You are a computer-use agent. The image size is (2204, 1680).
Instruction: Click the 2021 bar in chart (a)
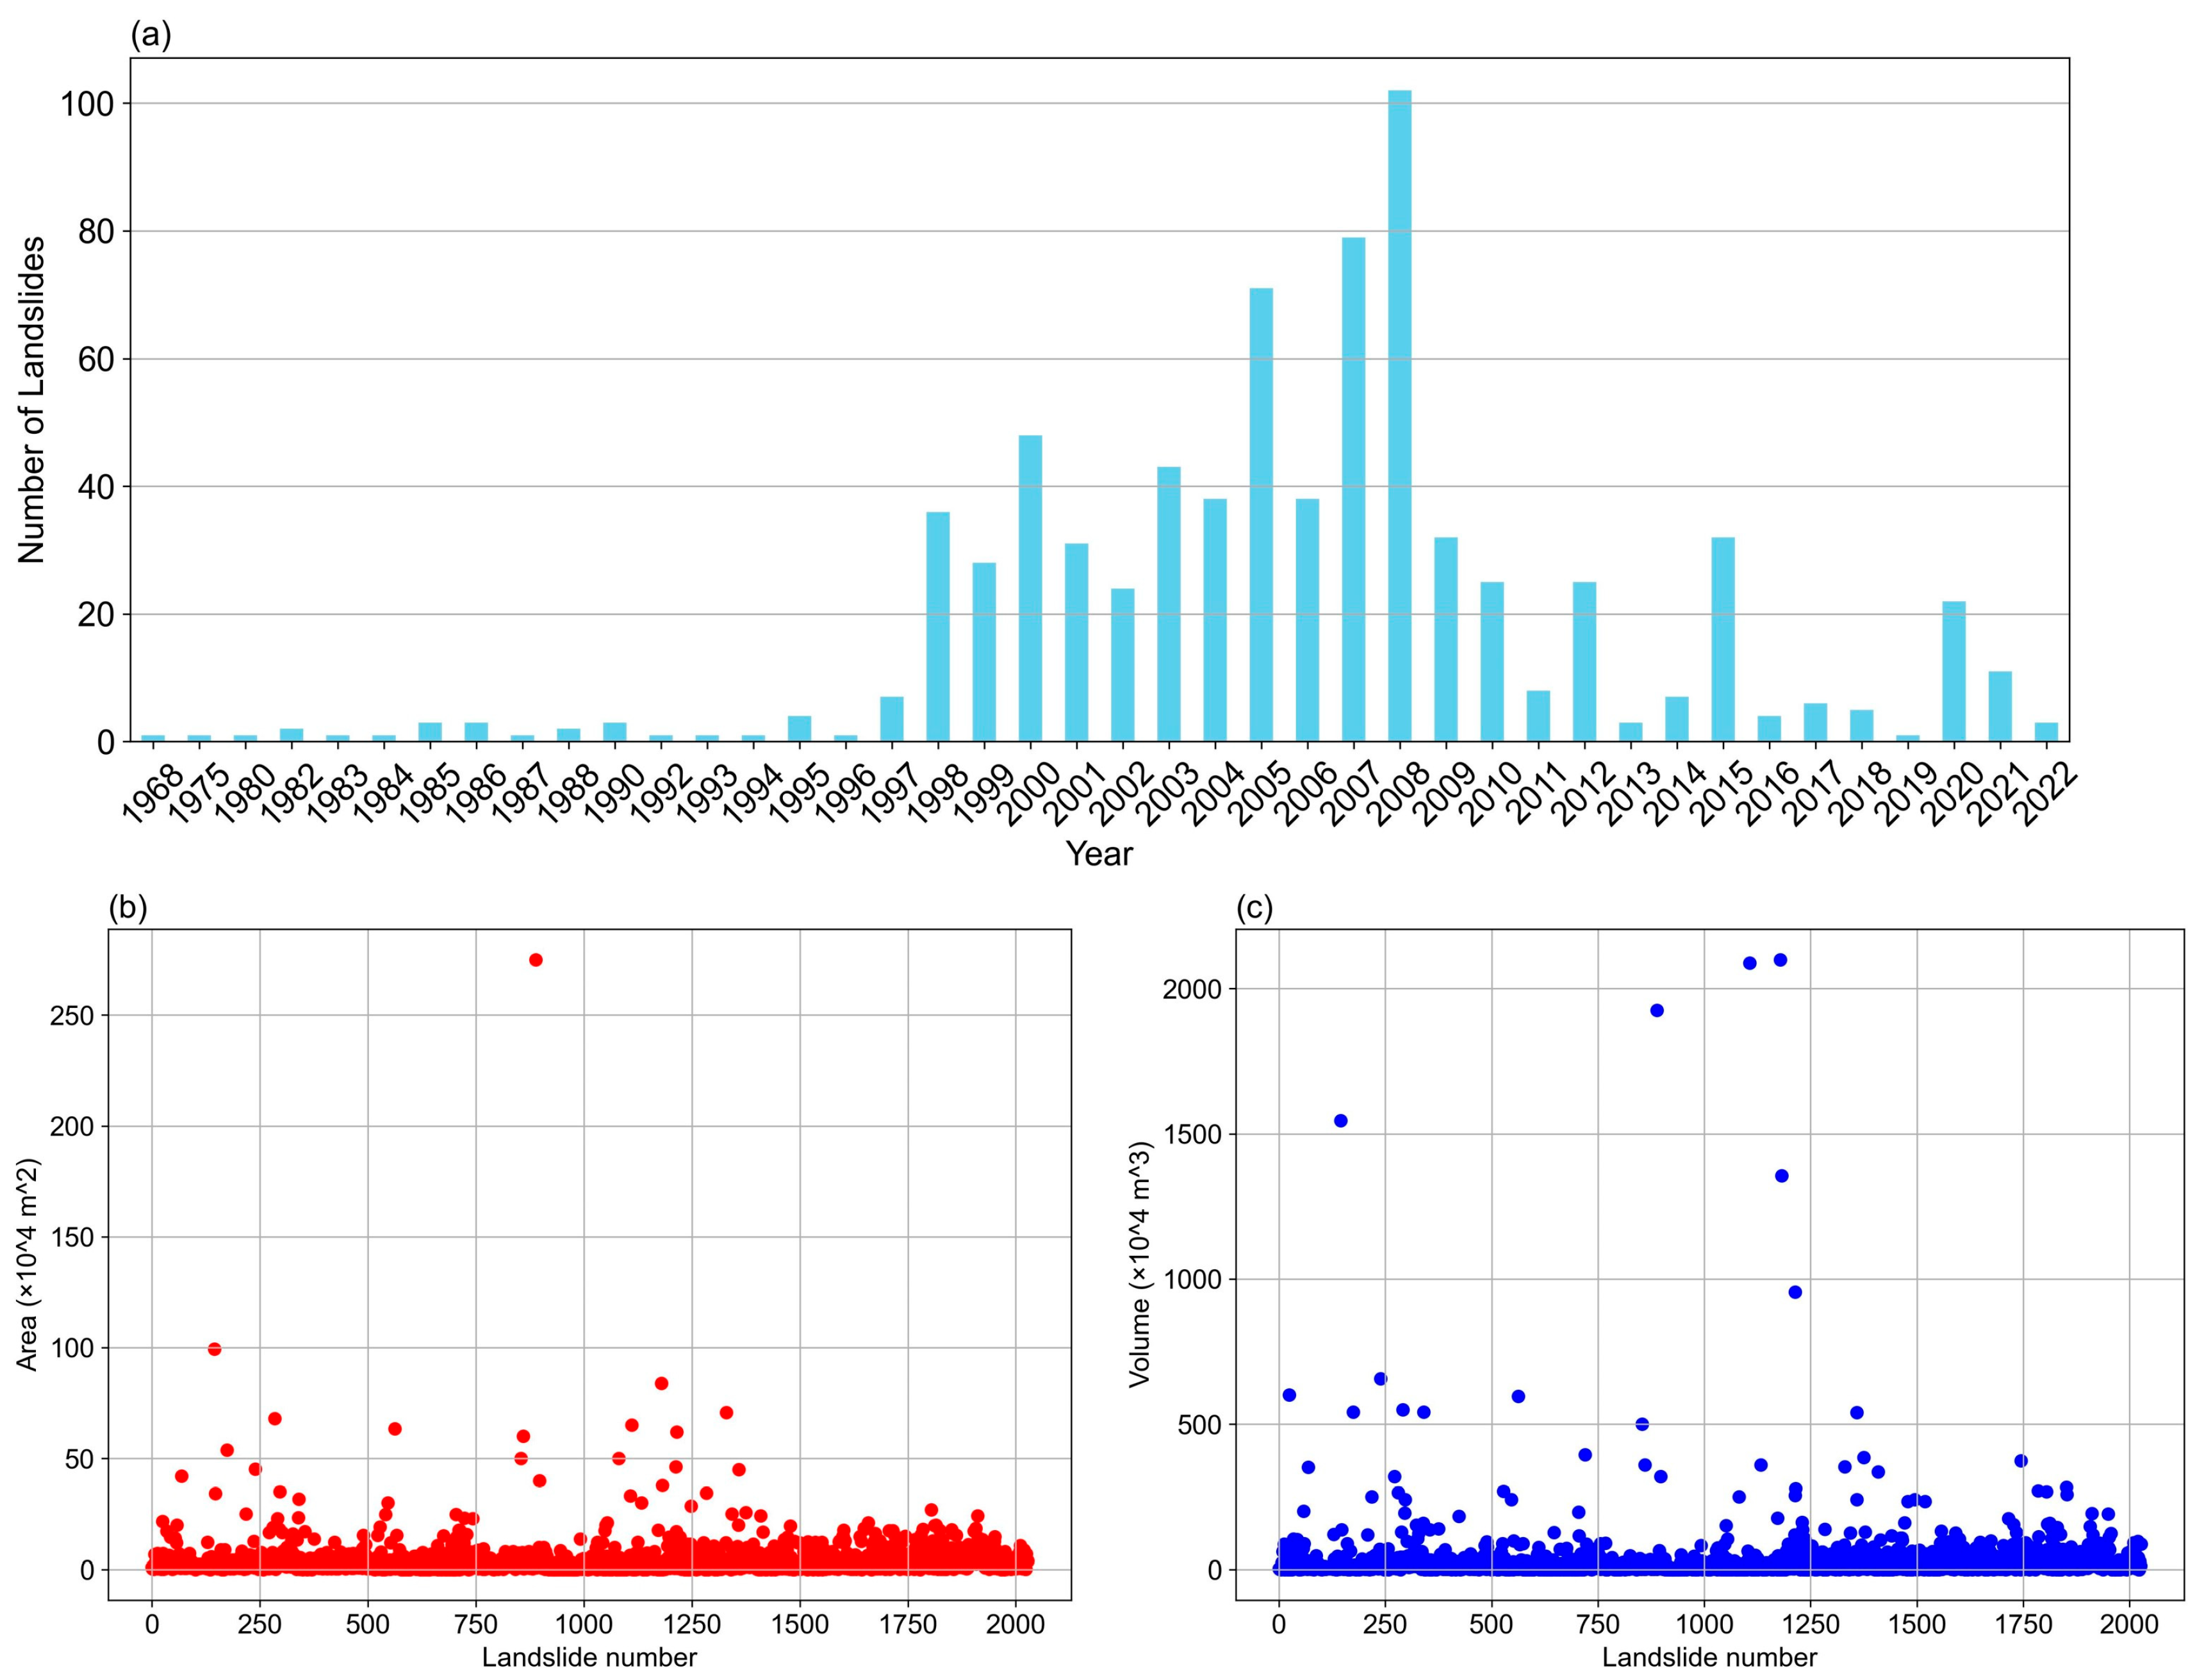(x=2000, y=706)
